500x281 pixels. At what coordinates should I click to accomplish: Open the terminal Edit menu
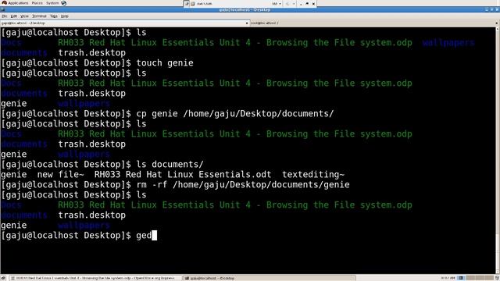click(14, 16)
